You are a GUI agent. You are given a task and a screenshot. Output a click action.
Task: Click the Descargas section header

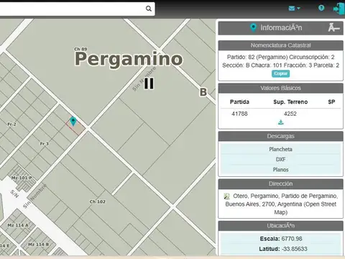pos(280,136)
